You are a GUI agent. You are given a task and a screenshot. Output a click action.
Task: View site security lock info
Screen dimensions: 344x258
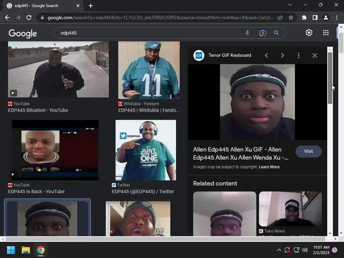(42, 17)
